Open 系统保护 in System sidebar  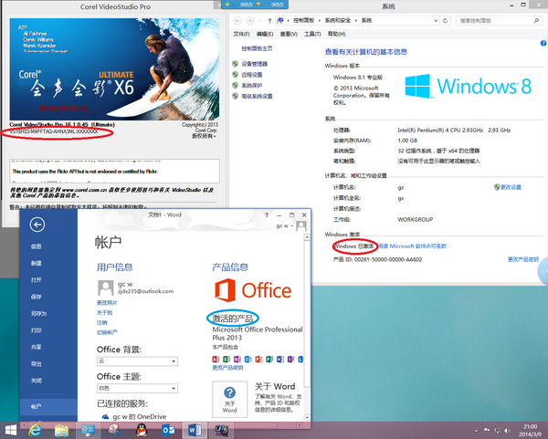[x=252, y=86]
